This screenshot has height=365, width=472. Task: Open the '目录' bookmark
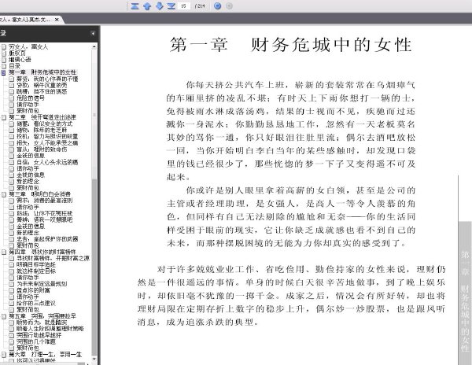(14, 65)
